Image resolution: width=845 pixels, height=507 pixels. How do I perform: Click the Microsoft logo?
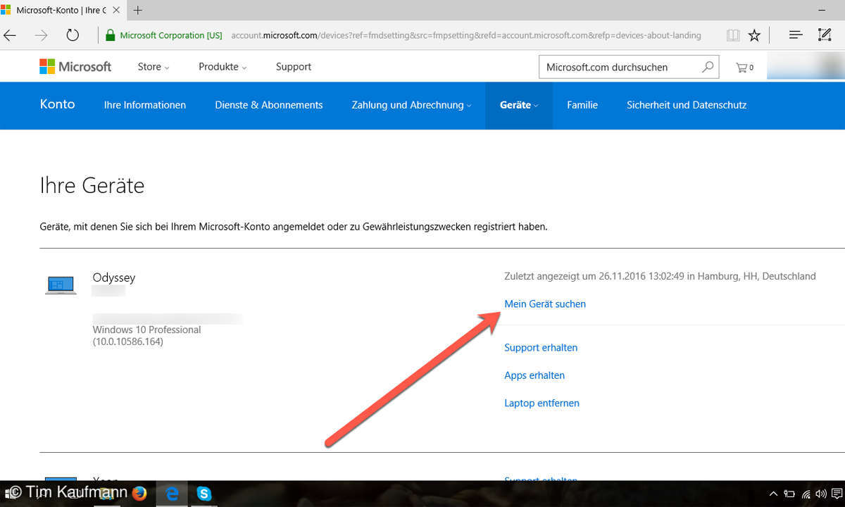[x=75, y=67]
